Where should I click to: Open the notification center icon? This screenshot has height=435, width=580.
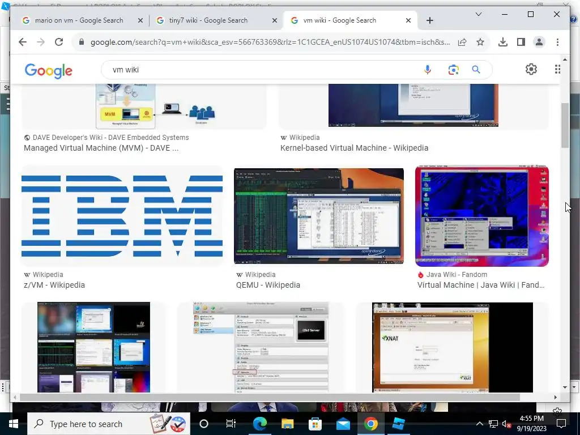(x=561, y=424)
